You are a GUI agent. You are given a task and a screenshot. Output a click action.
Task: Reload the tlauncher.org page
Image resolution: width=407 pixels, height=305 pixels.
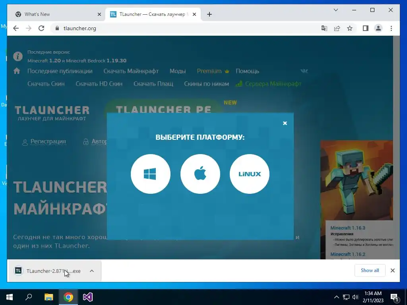41,28
